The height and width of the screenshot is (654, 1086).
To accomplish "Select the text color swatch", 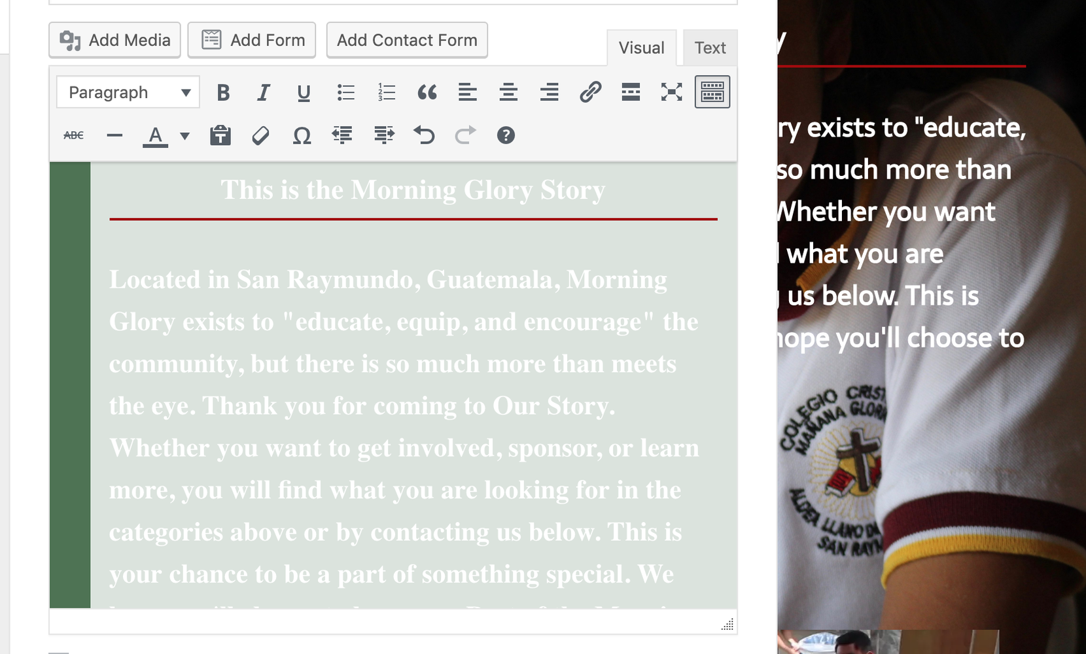I will [155, 135].
